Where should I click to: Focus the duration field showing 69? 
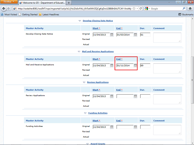pos(145,65)
